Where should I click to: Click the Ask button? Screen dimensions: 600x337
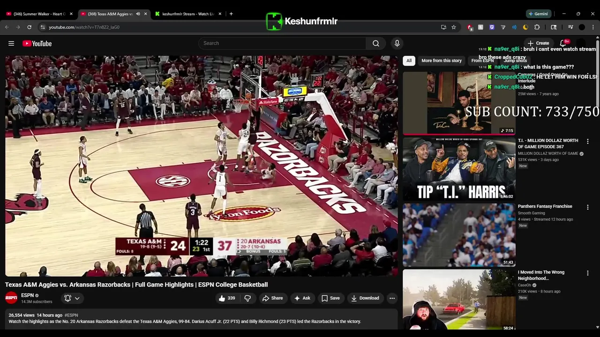pyautogui.click(x=302, y=298)
